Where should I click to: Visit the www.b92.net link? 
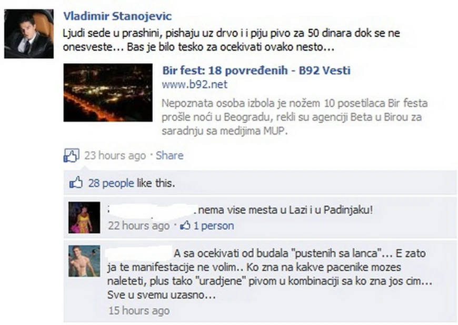[x=195, y=84]
